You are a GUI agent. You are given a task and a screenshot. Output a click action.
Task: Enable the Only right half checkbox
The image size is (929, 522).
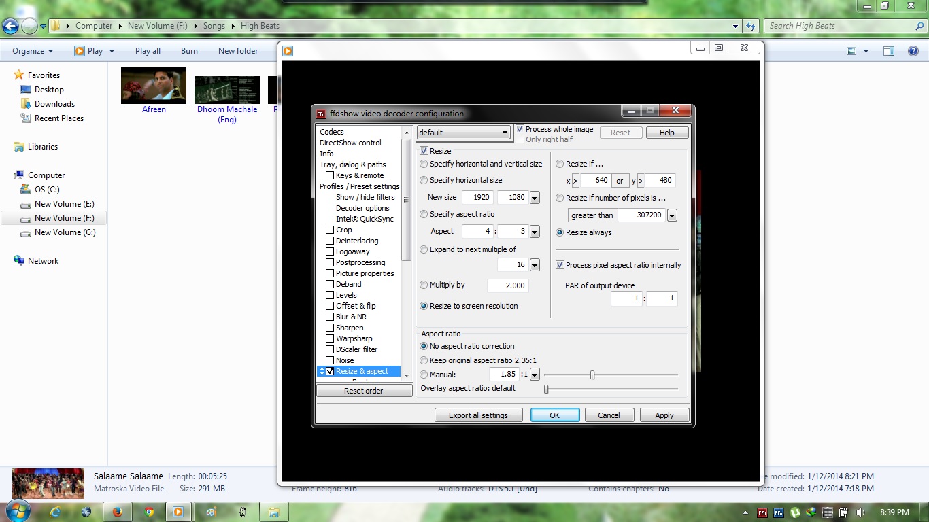[520, 139]
